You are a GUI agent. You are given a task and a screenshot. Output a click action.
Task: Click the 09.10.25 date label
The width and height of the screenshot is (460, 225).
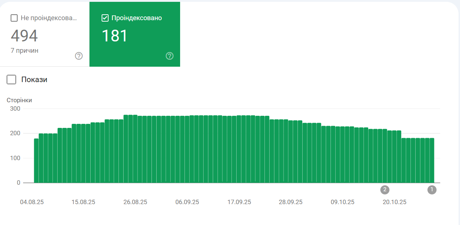click(343, 202)
